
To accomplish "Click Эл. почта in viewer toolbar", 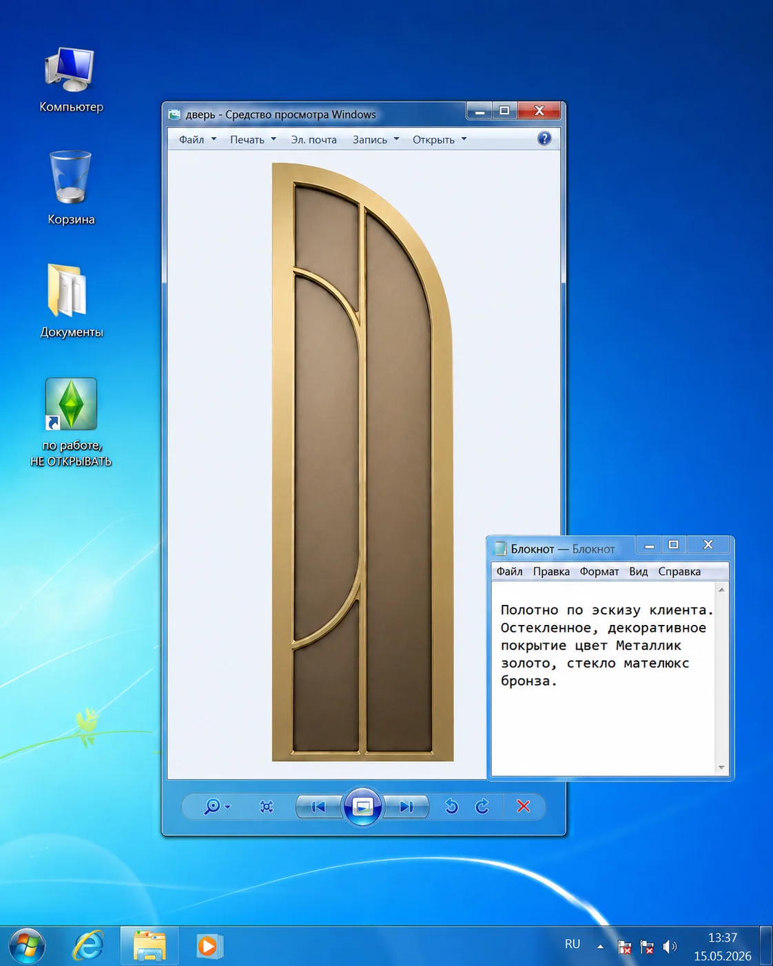I will click(313, 140).
